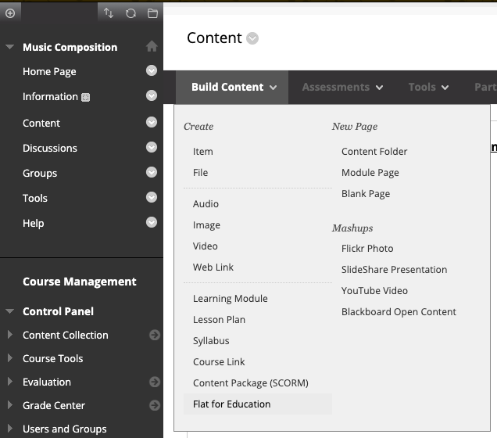Image resolution: width=497 pixels, height=438 pixels.
Task: Click the home icon beside Music Composition
Action: pyautogui.click(x=152, y=46)
